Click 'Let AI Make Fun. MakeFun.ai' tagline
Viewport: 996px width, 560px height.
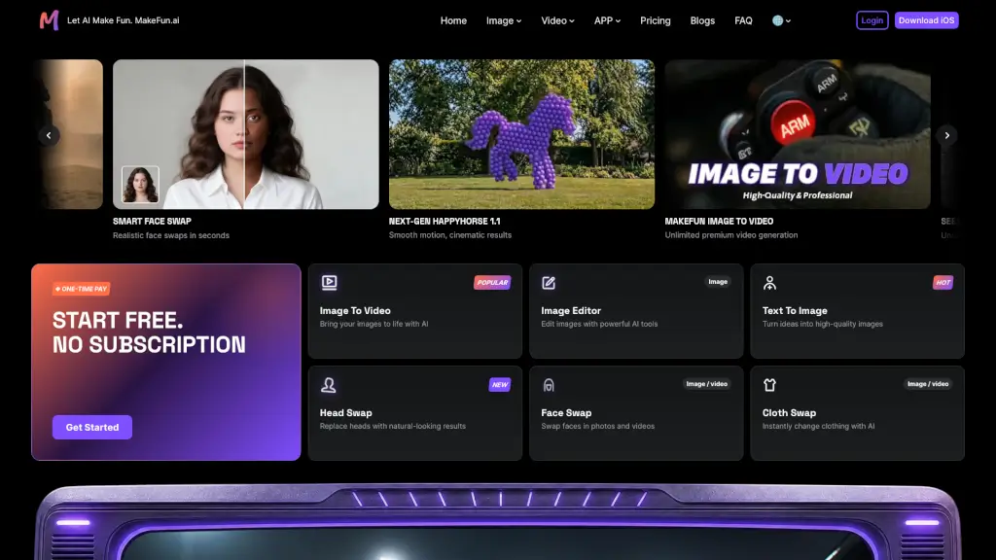coord(124,20)
